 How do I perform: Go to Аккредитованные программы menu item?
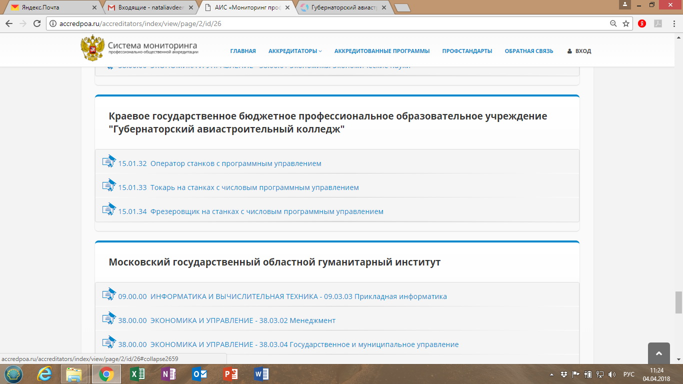coord(381,51)
